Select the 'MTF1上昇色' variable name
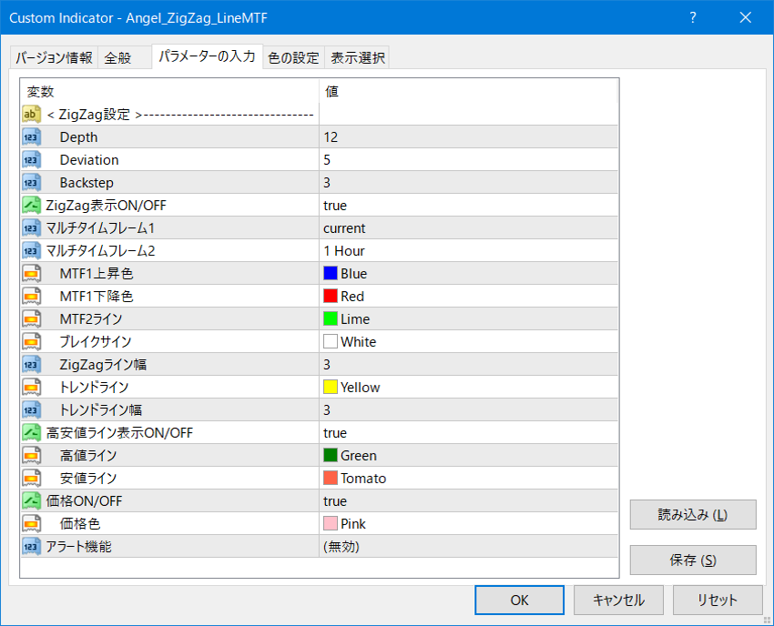Screen dimensions: 774x626 [x=97, y=273]
